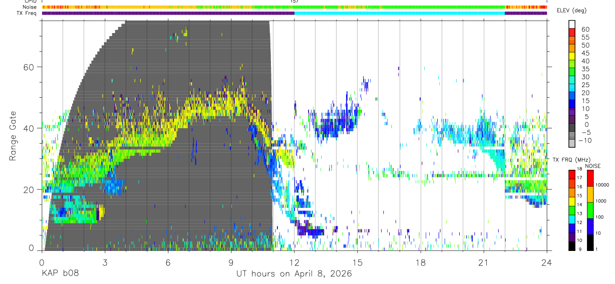Click the 12 hour tick label on x-axis
This screenshot has width=615, height=284.
294,262
